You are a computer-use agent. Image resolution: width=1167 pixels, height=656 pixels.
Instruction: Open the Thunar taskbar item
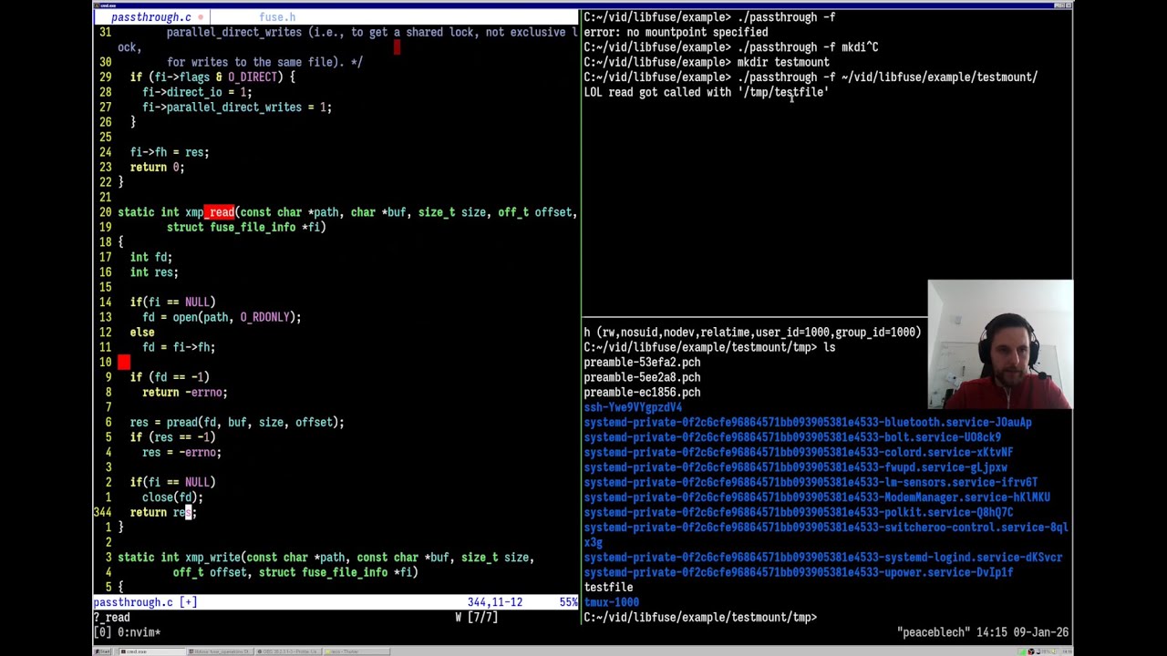[x=356, y=651]
